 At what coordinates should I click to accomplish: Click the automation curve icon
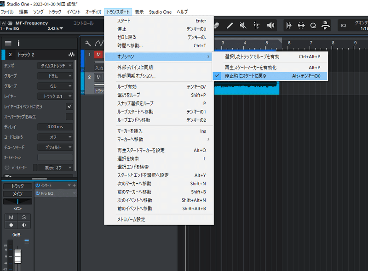[x=99, y=43]
